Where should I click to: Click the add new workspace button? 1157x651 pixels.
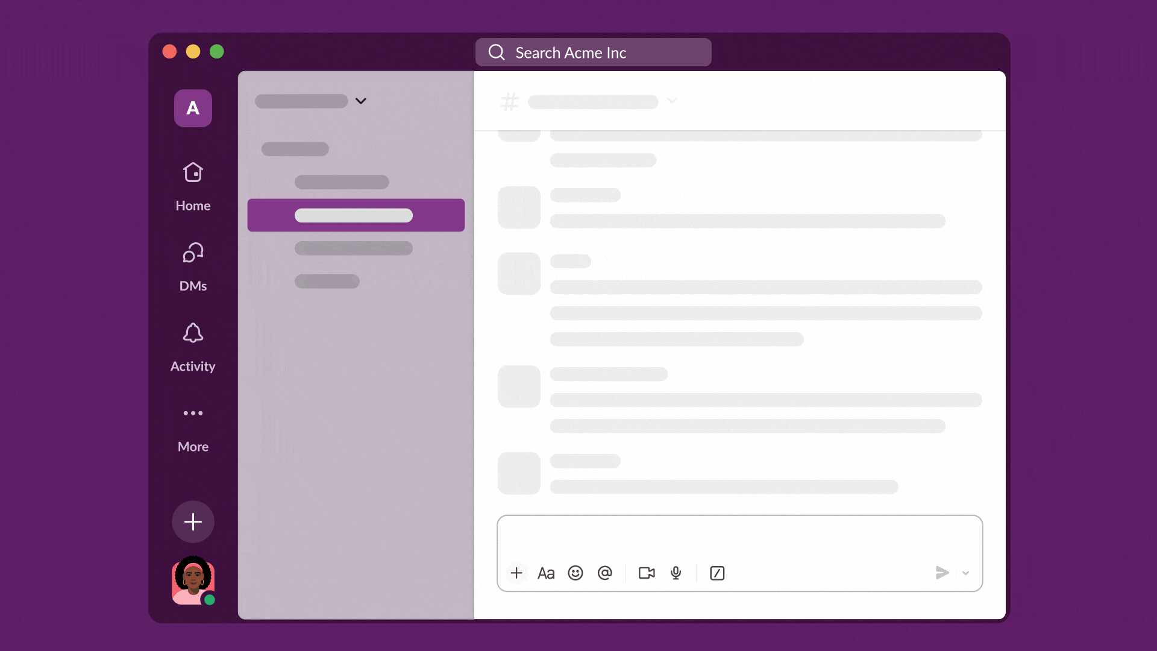point(192,521)
